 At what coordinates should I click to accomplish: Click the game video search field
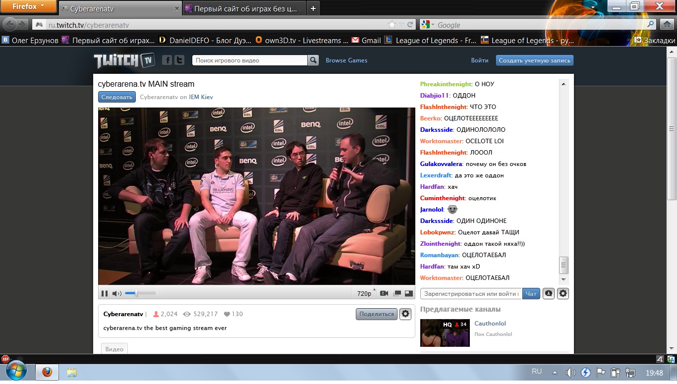click(250, 60)
